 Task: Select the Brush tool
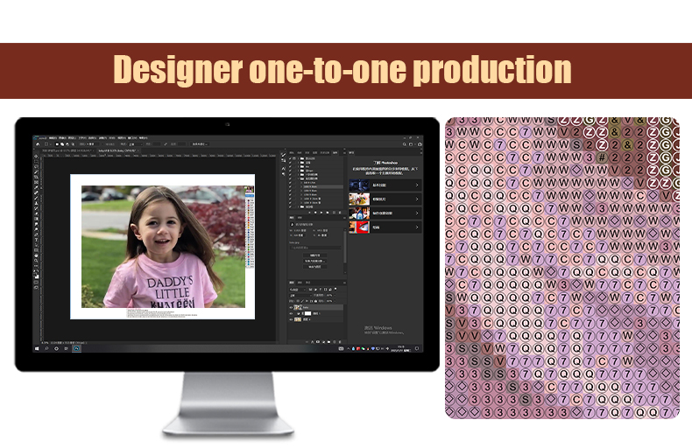tap(36, 198)
